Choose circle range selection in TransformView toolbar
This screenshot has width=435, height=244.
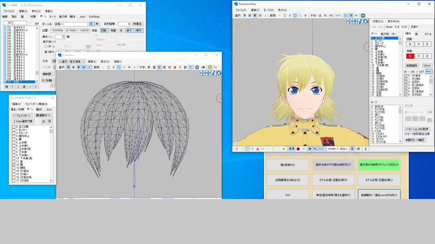tap(295, 15)
